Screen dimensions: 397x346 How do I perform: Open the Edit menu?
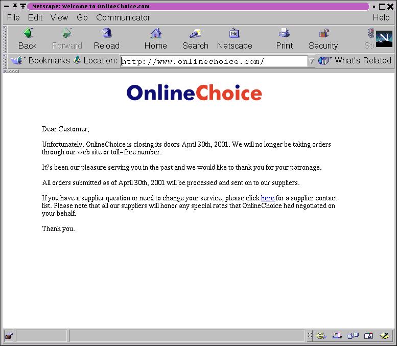(x=35, y=17)
